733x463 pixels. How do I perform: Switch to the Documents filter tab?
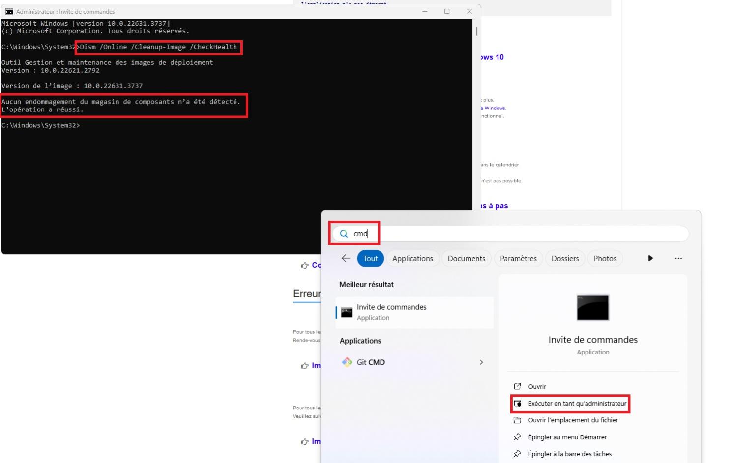[x=466, y=258]
